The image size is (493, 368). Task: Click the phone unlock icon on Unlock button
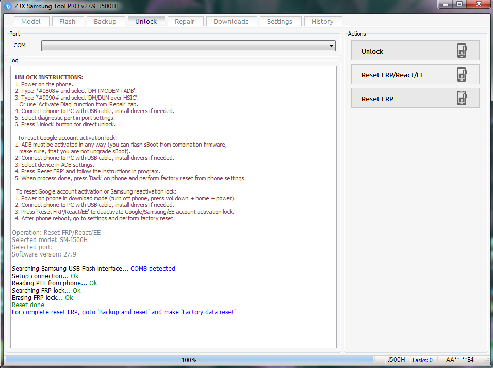coord(462,51)
